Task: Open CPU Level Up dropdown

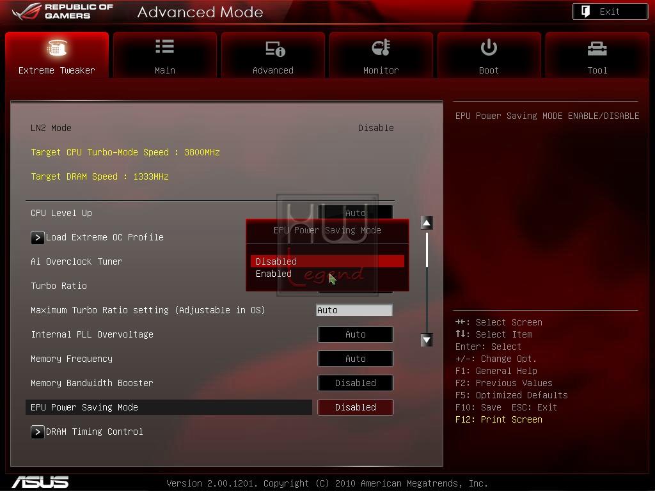Action: [356, 212]
